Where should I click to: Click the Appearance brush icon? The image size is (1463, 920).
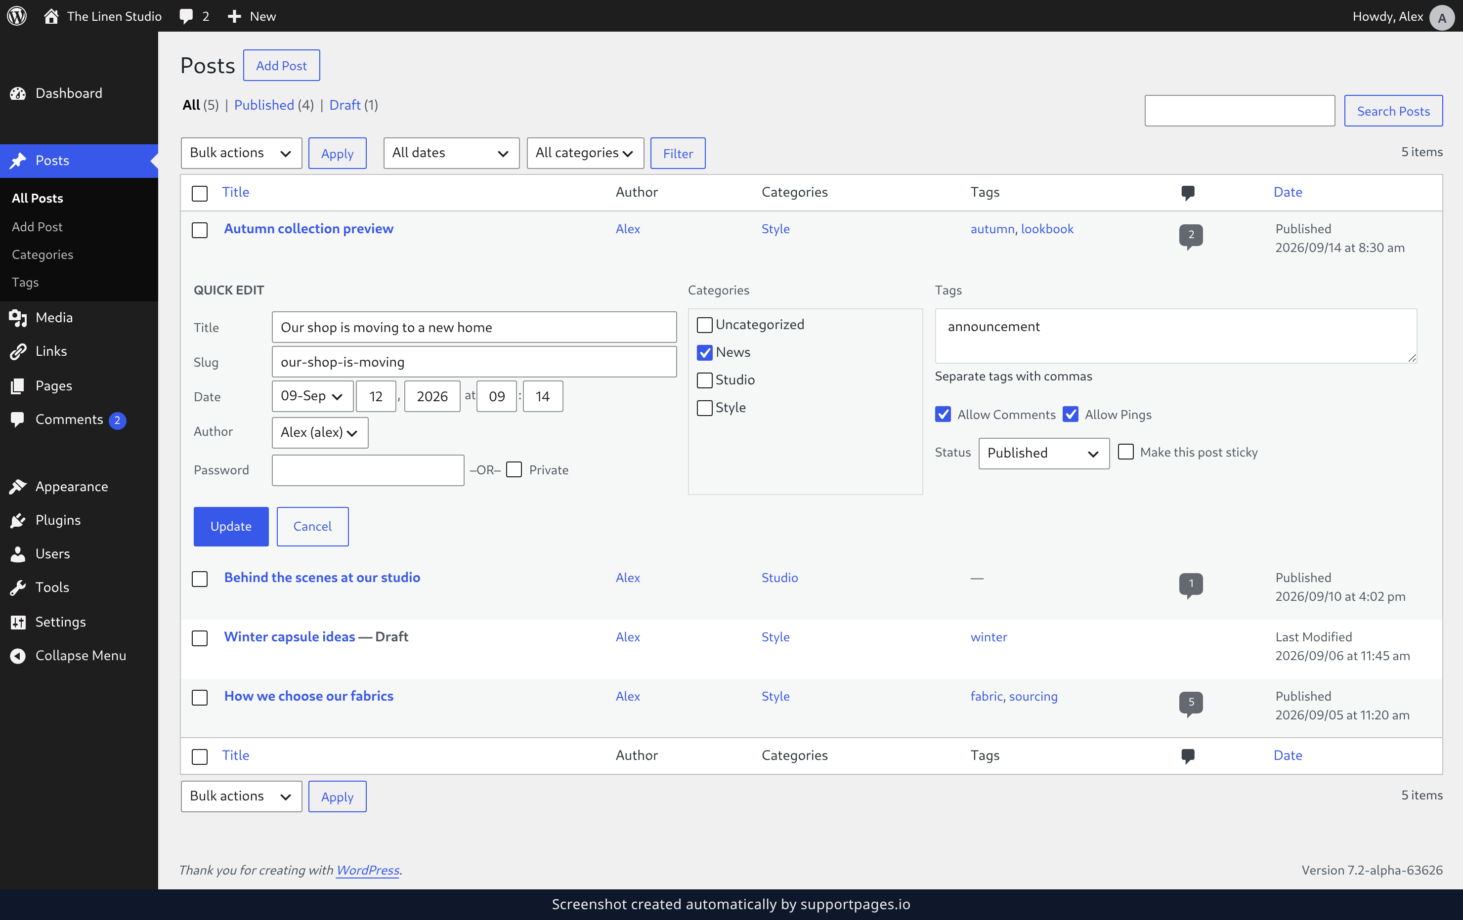(x=18, y=486)
